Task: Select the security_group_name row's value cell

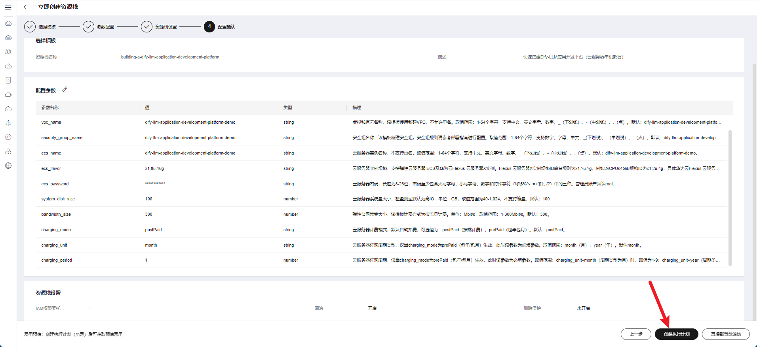Action: click(190, 138)
